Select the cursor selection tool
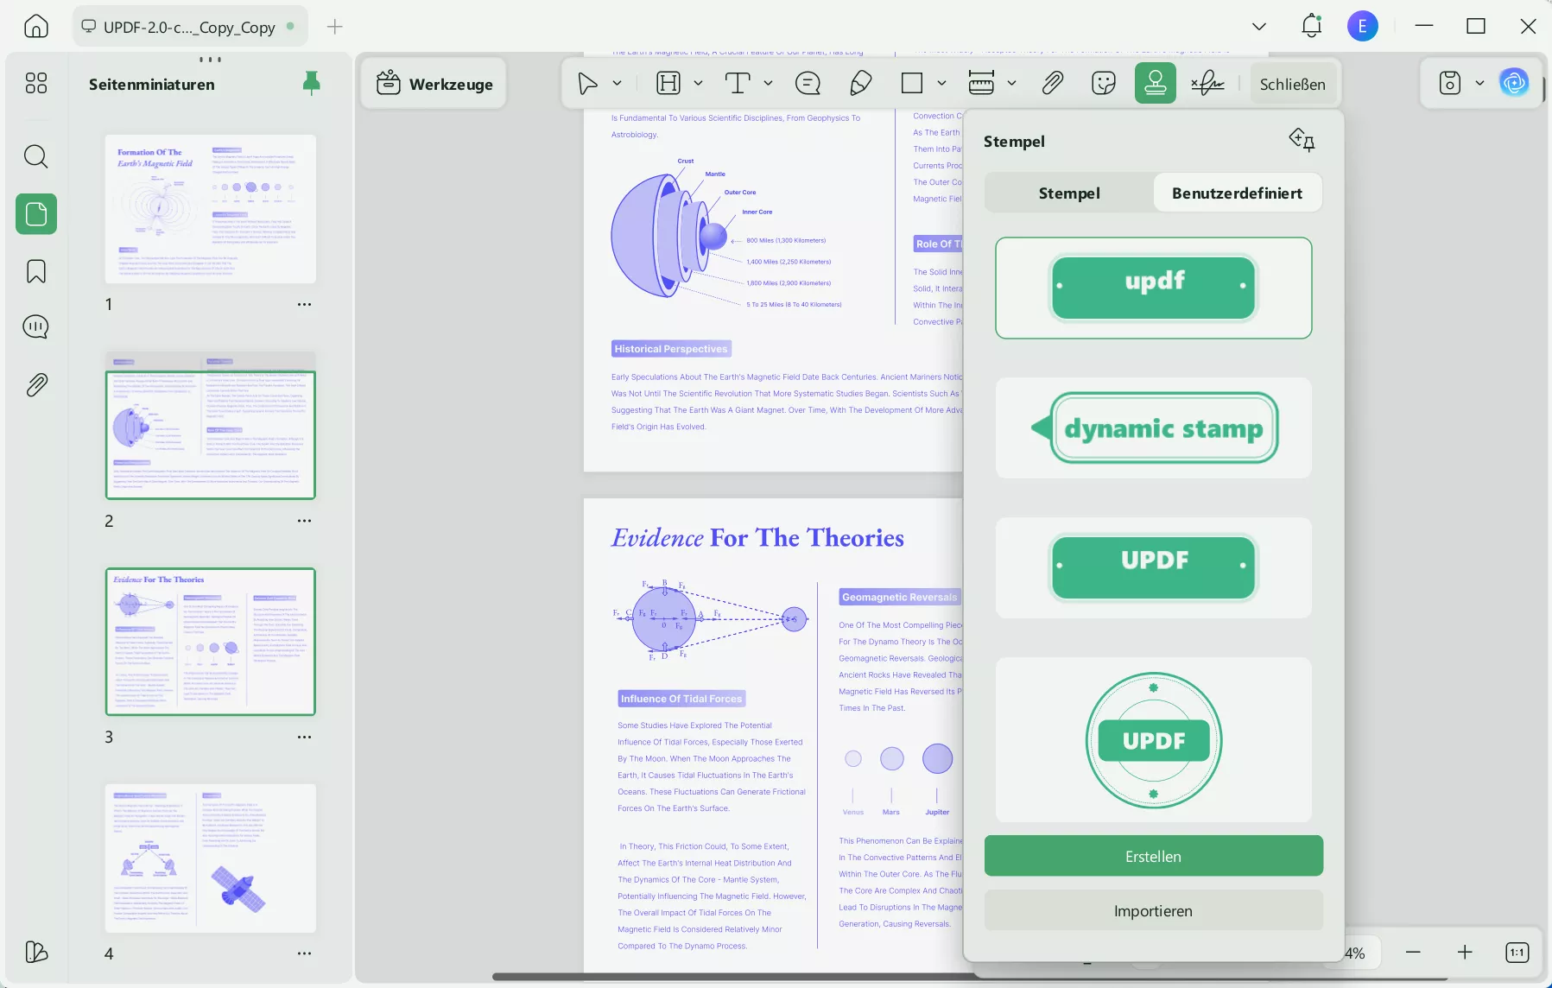This screenshot has width=1552, height=988. [587, 83]
